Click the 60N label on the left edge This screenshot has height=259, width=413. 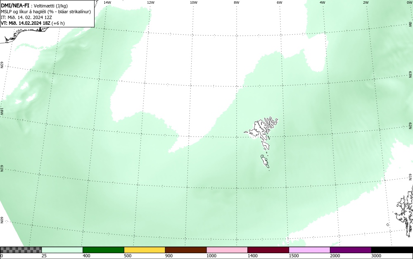[2, 220]
